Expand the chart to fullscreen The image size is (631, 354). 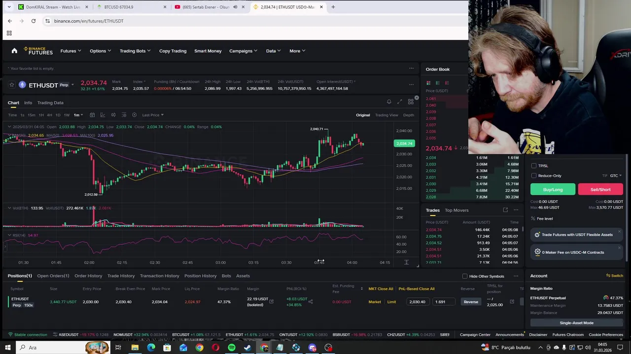pos(400,102)
